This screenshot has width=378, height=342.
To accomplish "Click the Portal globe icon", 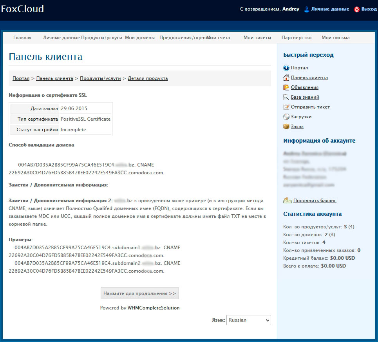I will click(x=286, y=68).
